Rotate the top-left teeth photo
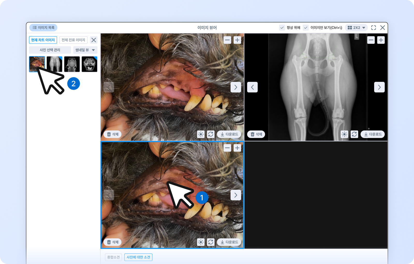 (x=211, y=134)
